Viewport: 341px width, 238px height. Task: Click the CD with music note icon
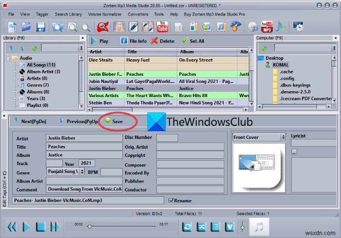click(253, 27)
